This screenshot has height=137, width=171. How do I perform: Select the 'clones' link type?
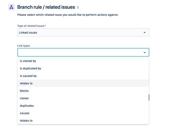pos(83,98)
